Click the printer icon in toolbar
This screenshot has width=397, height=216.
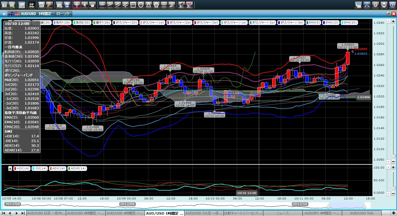384,5
